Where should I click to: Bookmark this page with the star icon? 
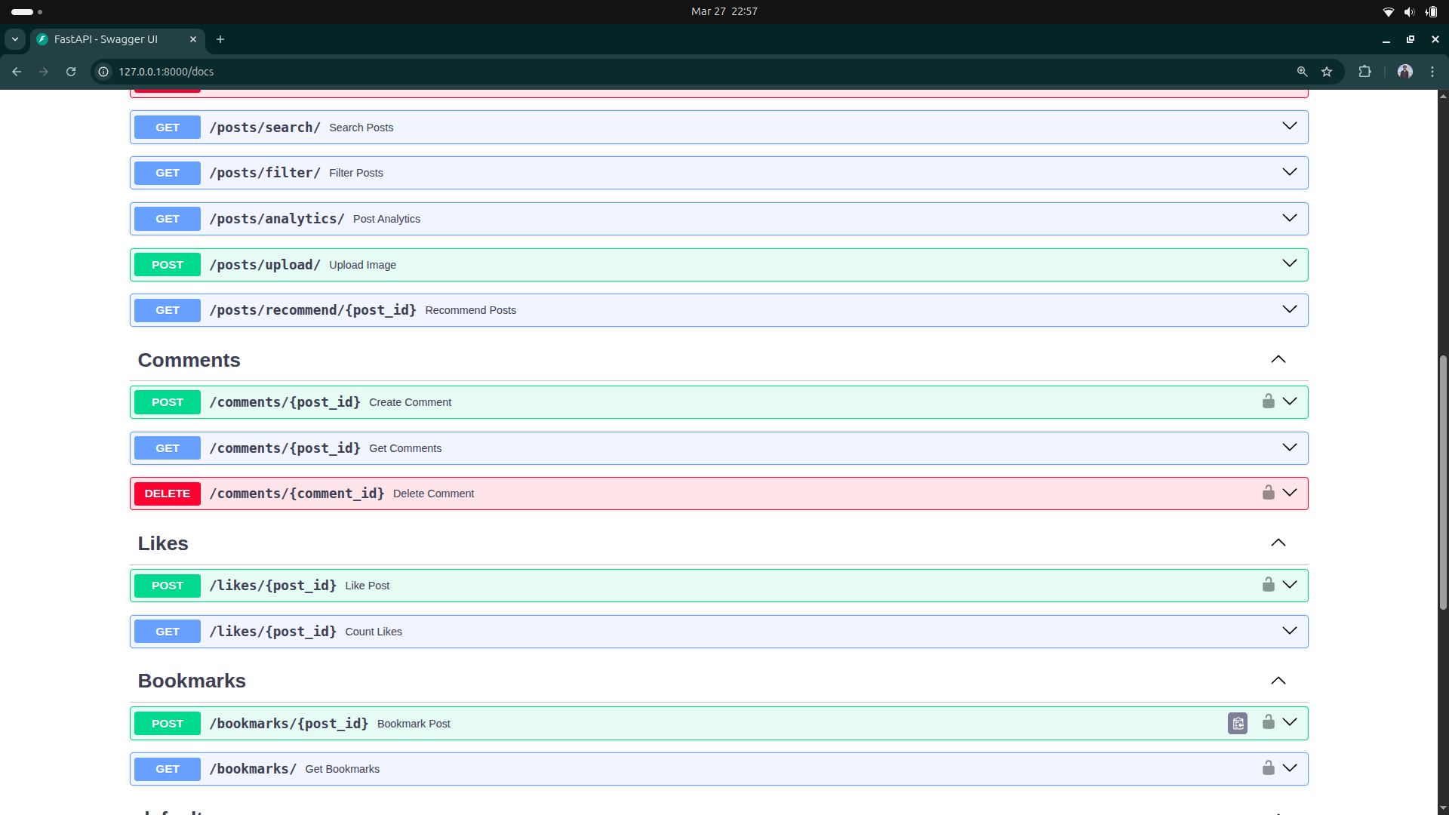[x=1327, y=72]
